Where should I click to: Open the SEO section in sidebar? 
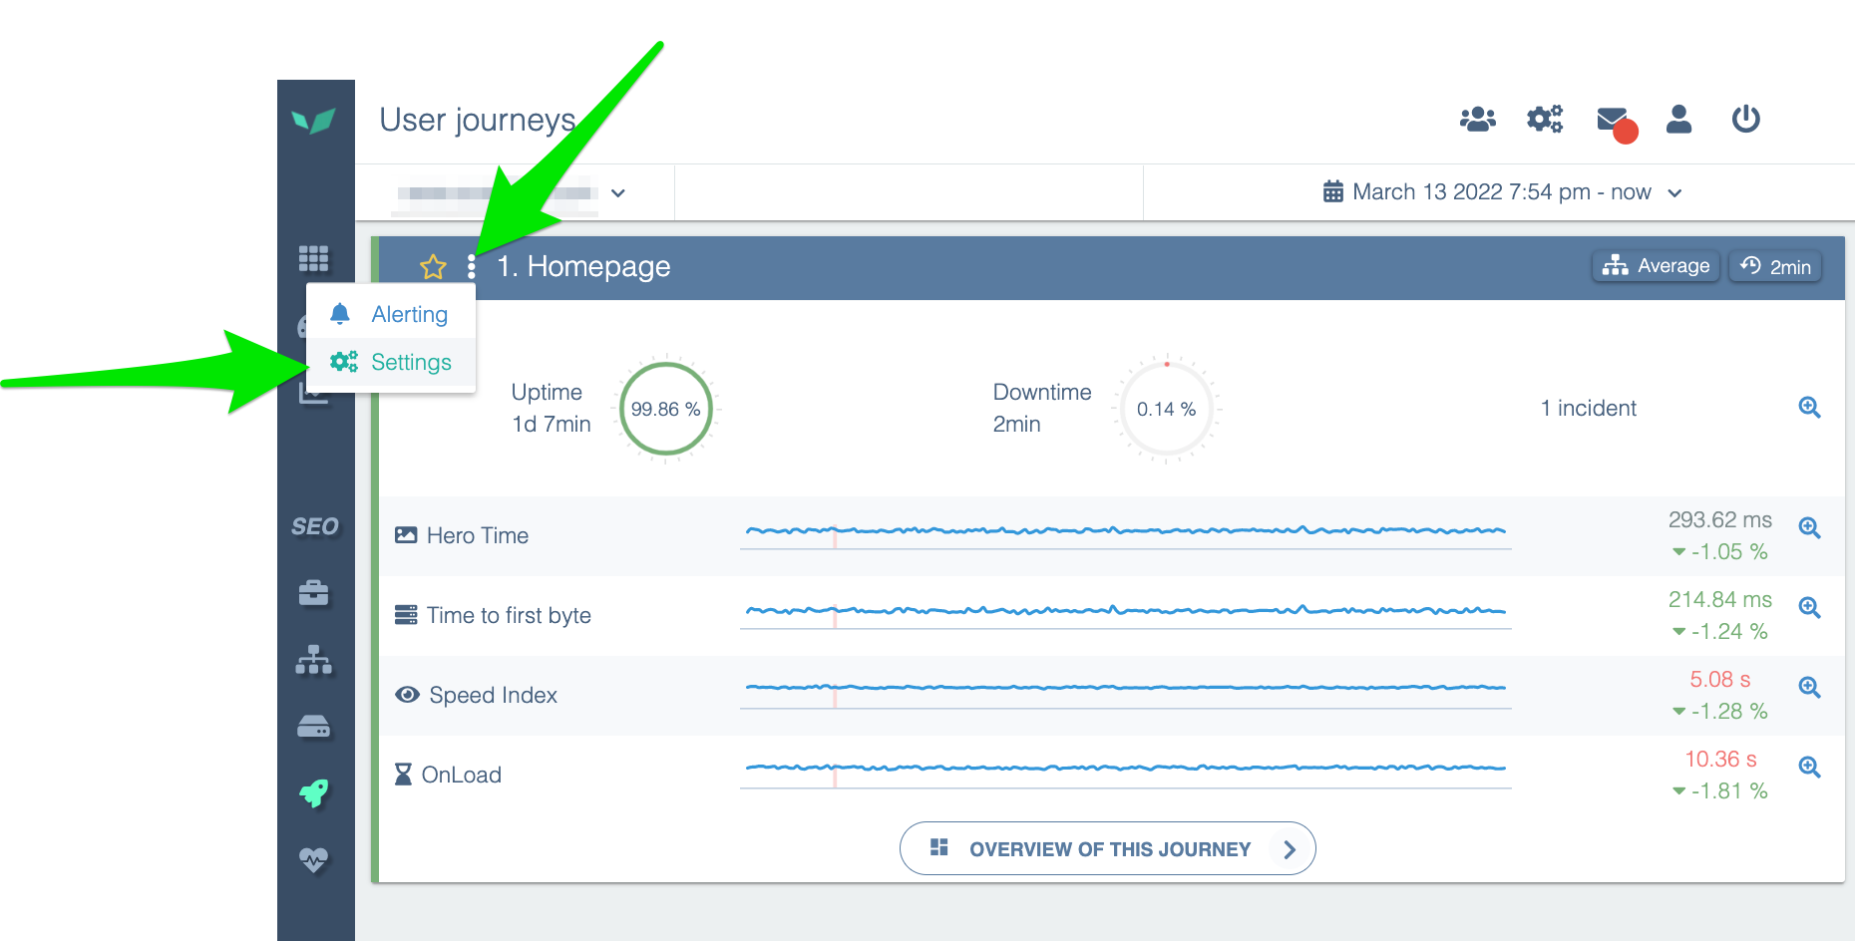coord(315,526)
